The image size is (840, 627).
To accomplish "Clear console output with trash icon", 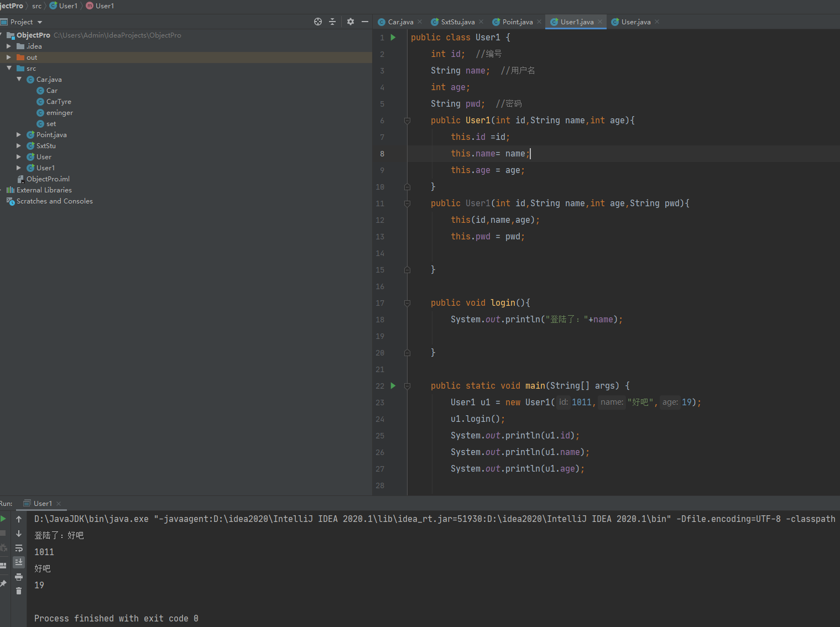I will pos(19,591).
